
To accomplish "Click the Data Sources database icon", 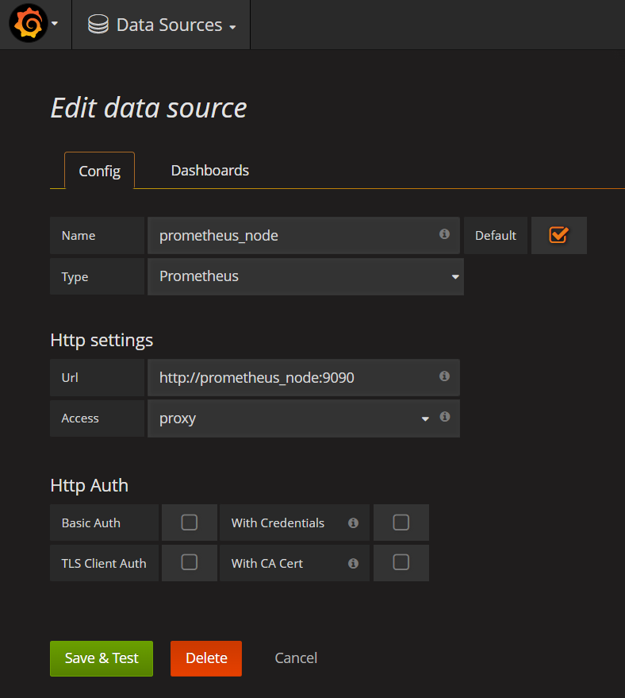I will click(98, 25).
